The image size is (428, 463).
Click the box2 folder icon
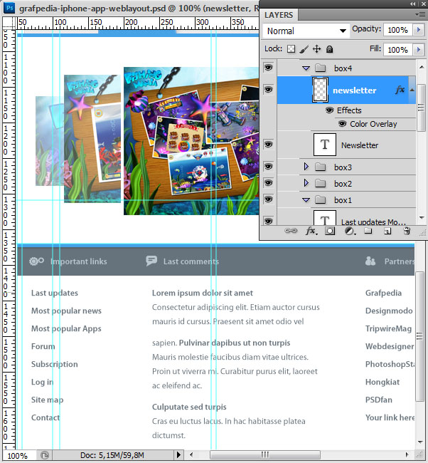click(320, 184)
